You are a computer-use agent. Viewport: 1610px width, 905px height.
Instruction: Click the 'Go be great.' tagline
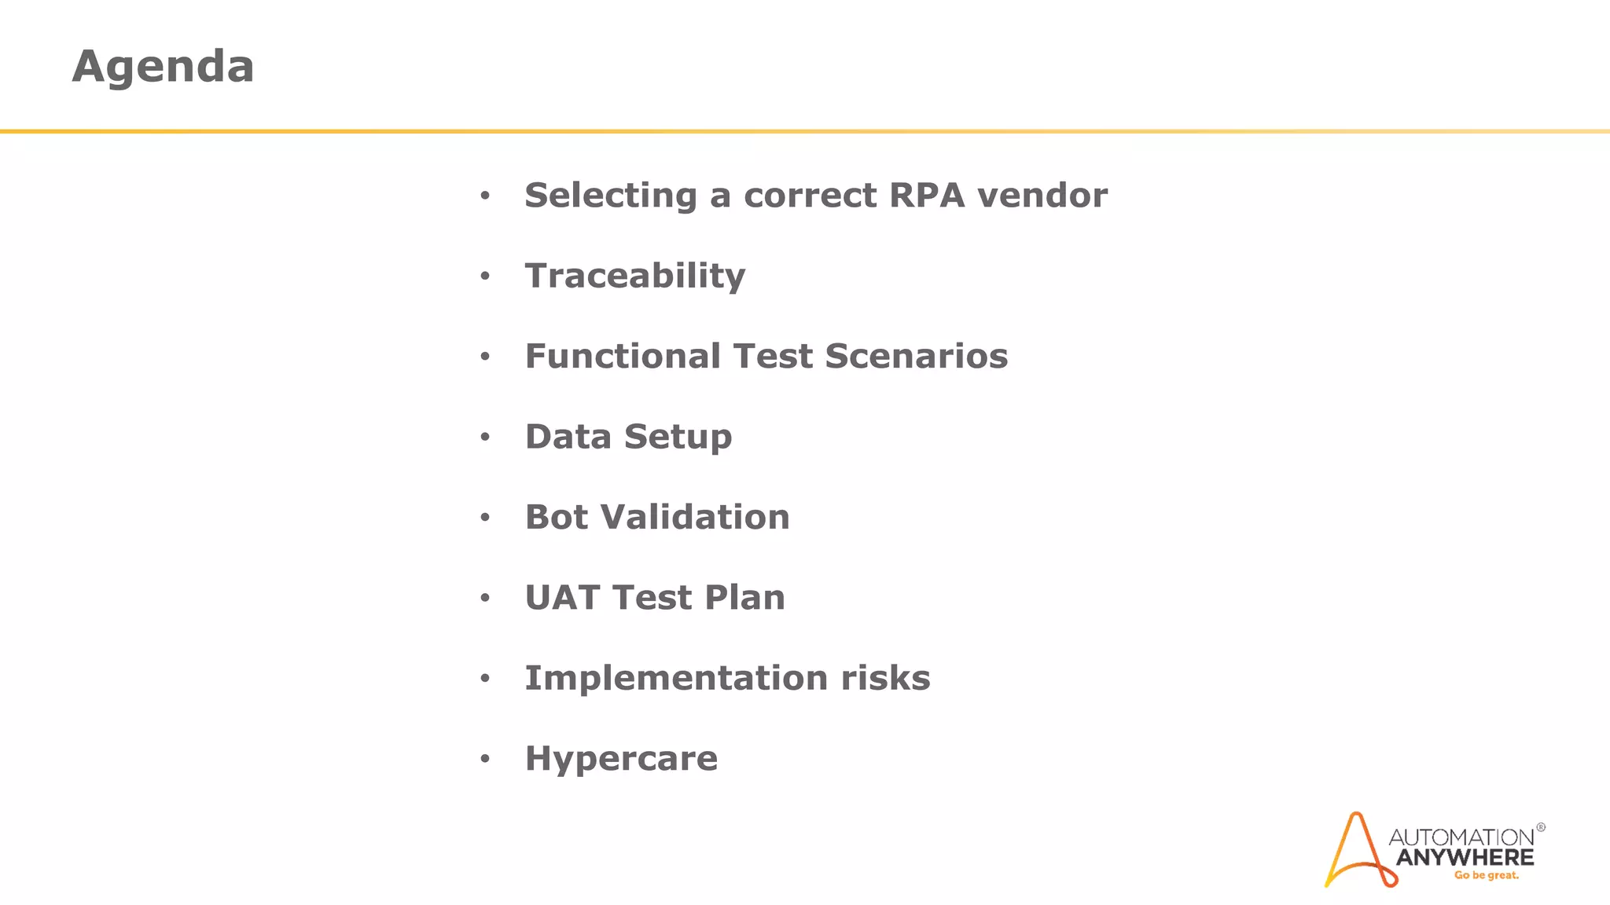pyautogui.click(x=1486, y=875)
